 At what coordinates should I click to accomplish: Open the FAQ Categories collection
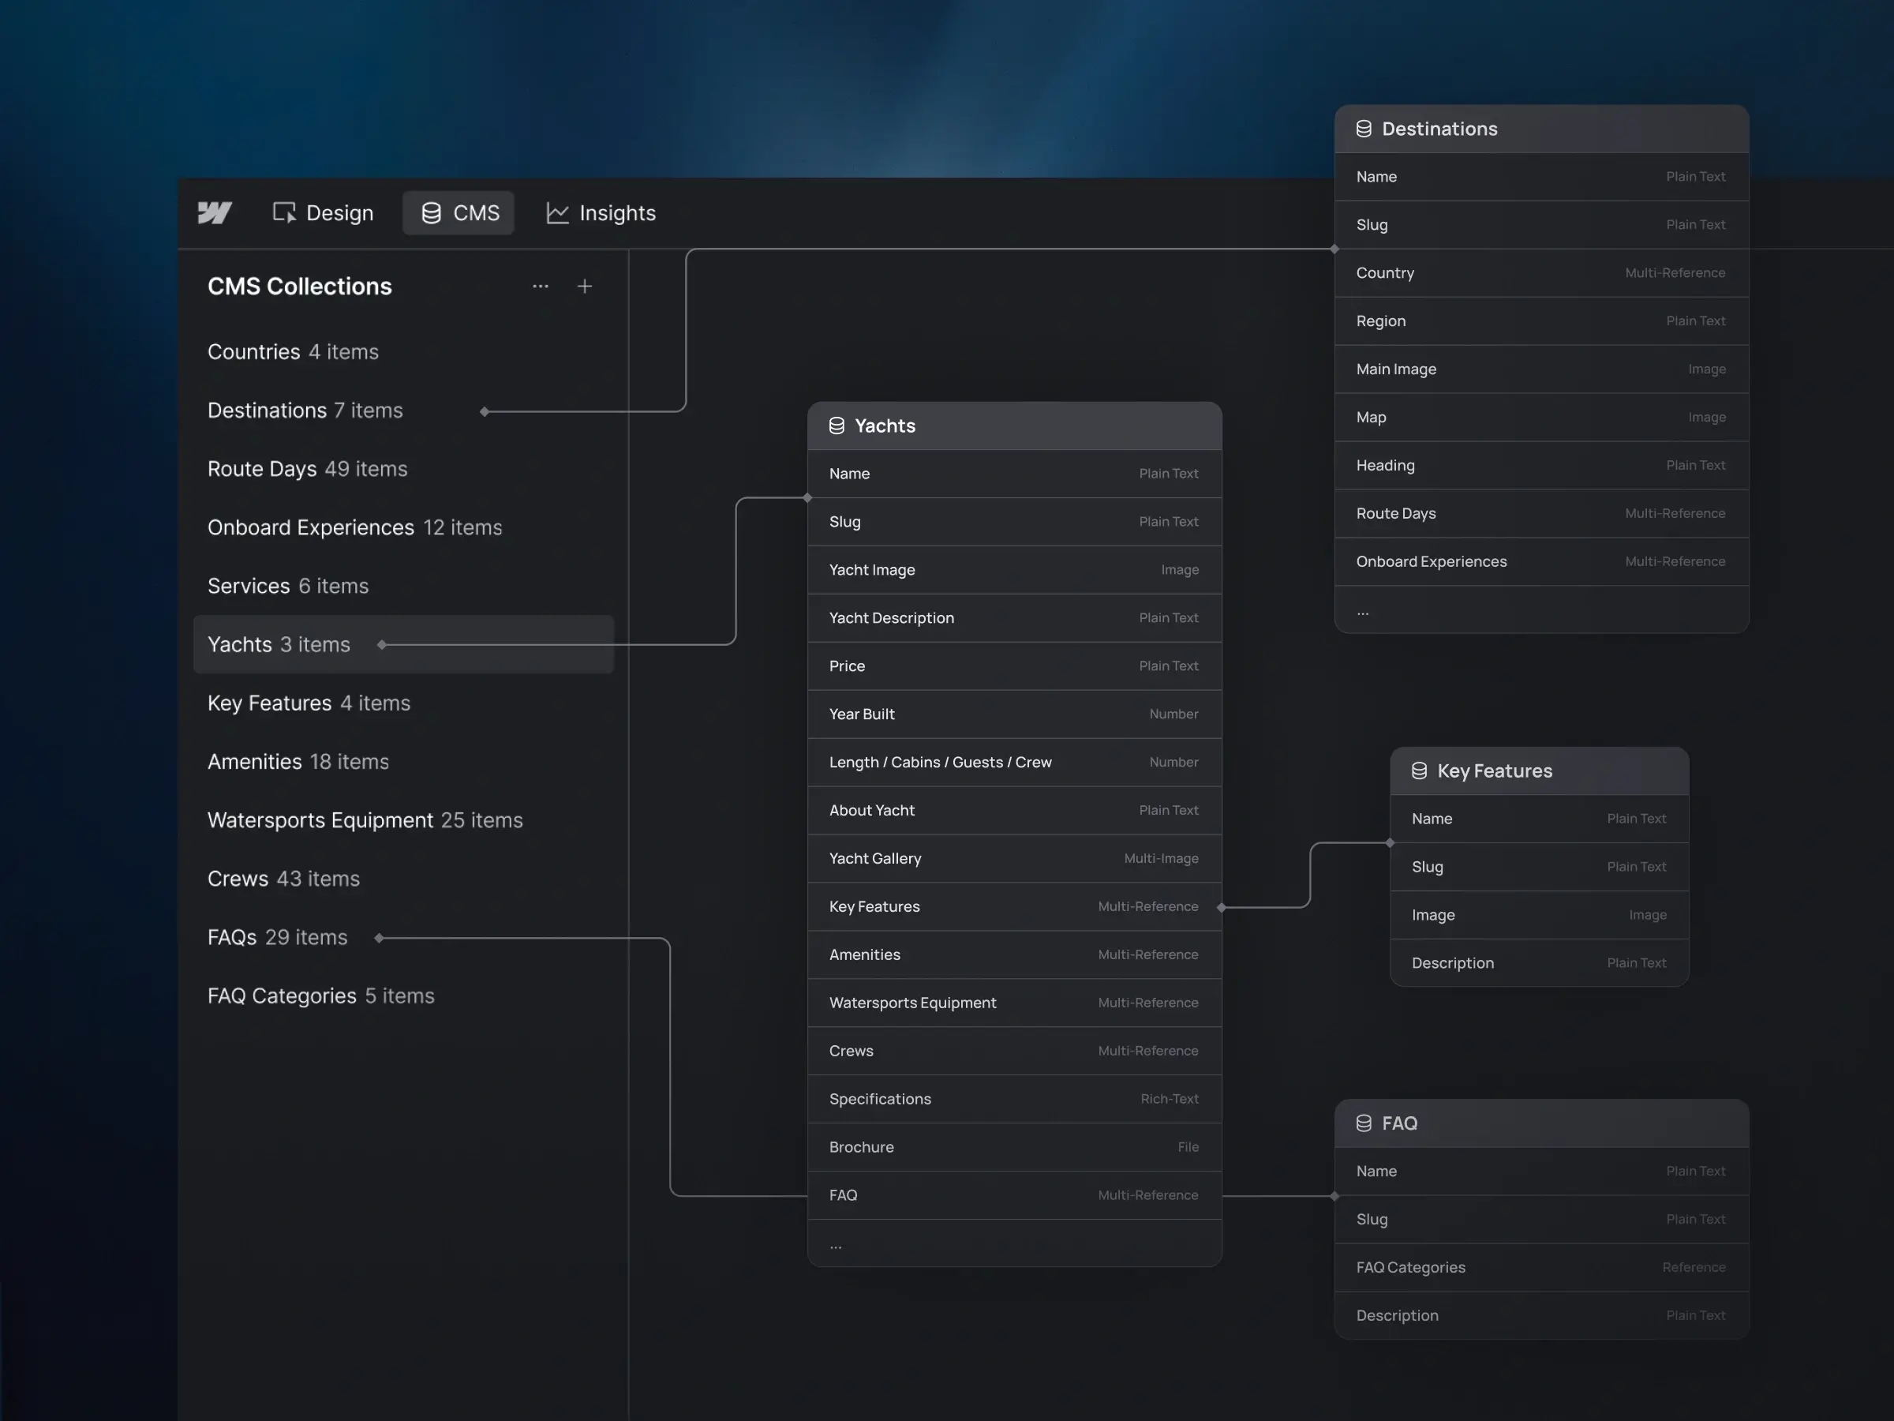[321, 996]
